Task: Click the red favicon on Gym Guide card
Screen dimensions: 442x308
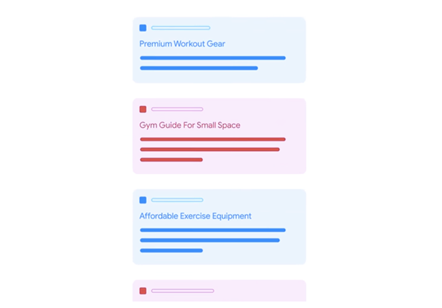Action: pos(143,109)
